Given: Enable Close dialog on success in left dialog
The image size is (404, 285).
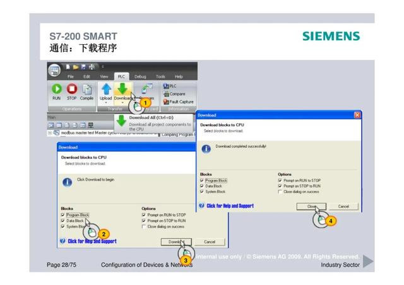Looking at the screenshot, I should pos(144,226).
